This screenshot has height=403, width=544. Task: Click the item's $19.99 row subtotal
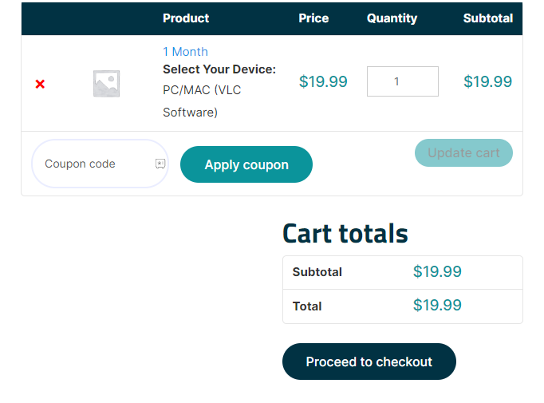point(487,81)
